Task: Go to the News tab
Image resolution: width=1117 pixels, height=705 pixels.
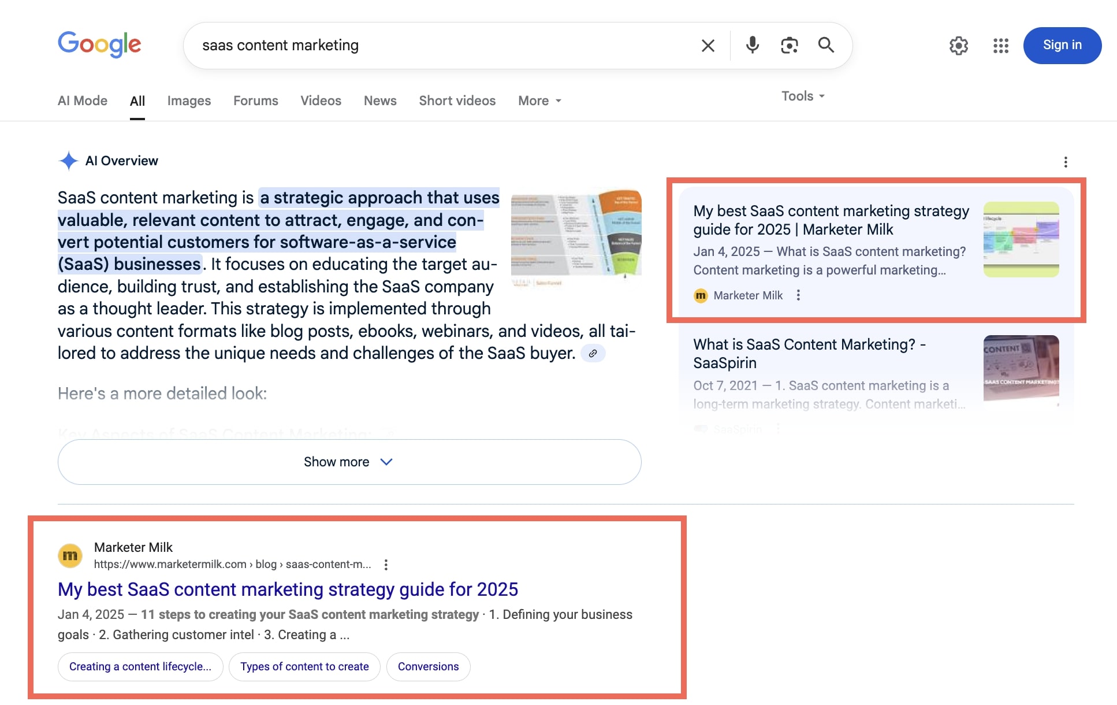Action: [380, 101]
